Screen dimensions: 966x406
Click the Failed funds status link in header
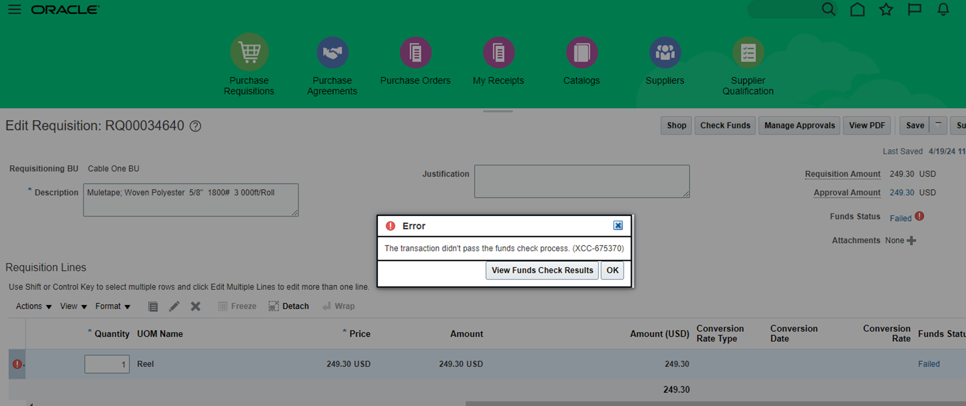[x=901, y=218]
